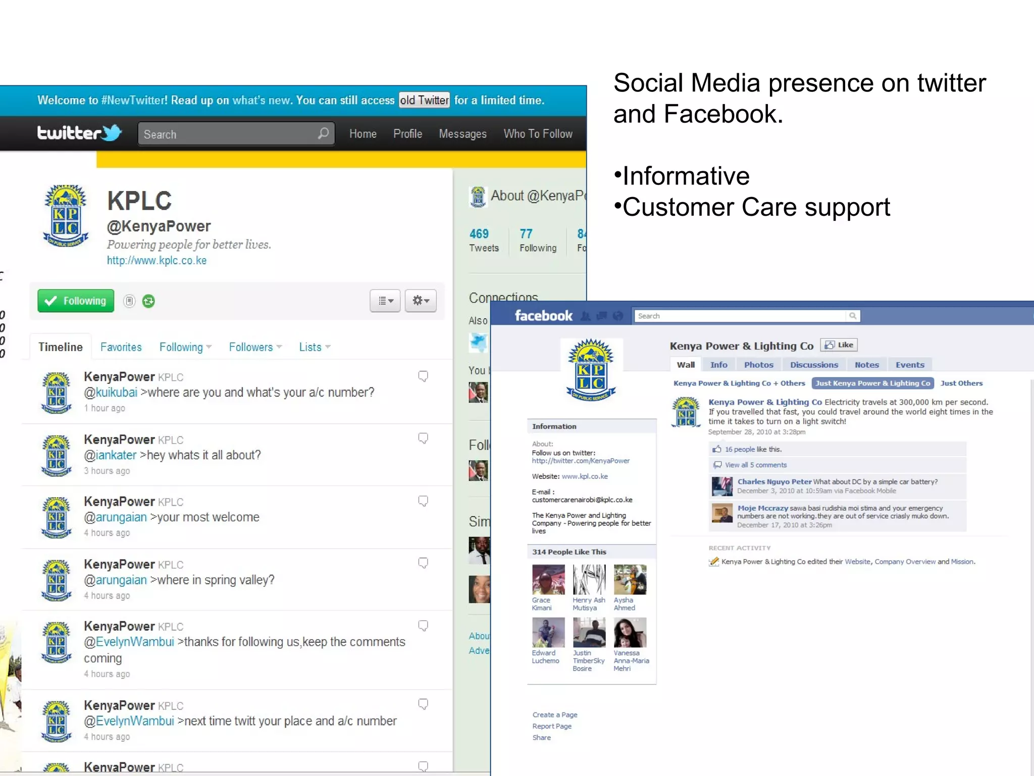Screen dimensions: 1034x776
Task: Switch to the Timeline tab
Action: [61, 347]
